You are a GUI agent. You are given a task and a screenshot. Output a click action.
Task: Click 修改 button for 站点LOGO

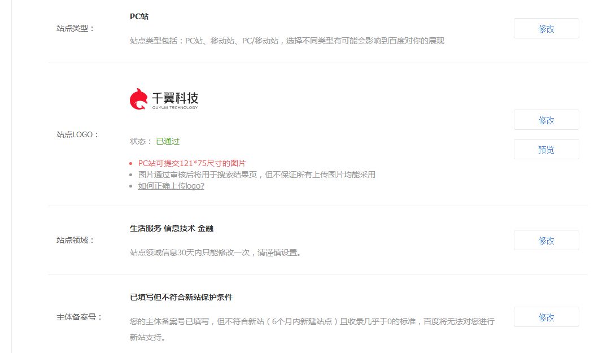(546, 120)
